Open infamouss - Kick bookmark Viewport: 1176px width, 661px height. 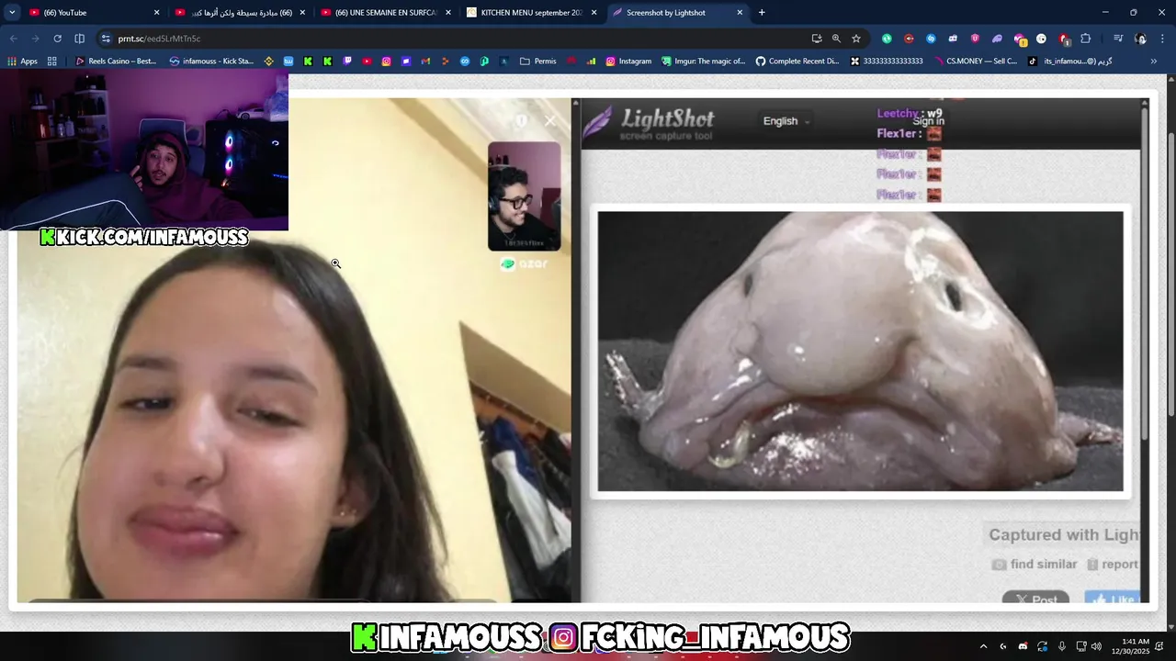211,62
